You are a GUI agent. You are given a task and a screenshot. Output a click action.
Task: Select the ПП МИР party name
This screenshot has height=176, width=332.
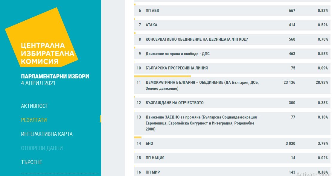tap(153, 172)
